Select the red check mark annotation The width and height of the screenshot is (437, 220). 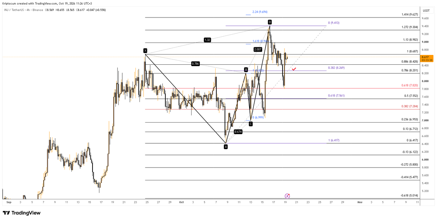pyautogui.click(x=294, y=68)
